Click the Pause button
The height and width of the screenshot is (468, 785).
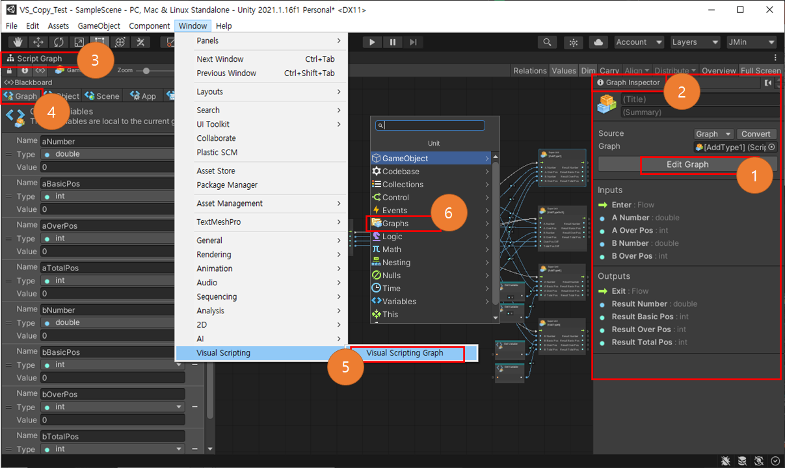393,42
